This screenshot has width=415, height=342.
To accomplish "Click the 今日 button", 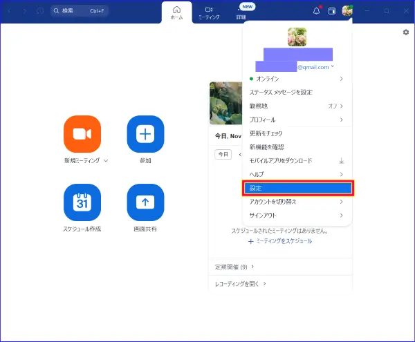I will click(x=223, y=154).
